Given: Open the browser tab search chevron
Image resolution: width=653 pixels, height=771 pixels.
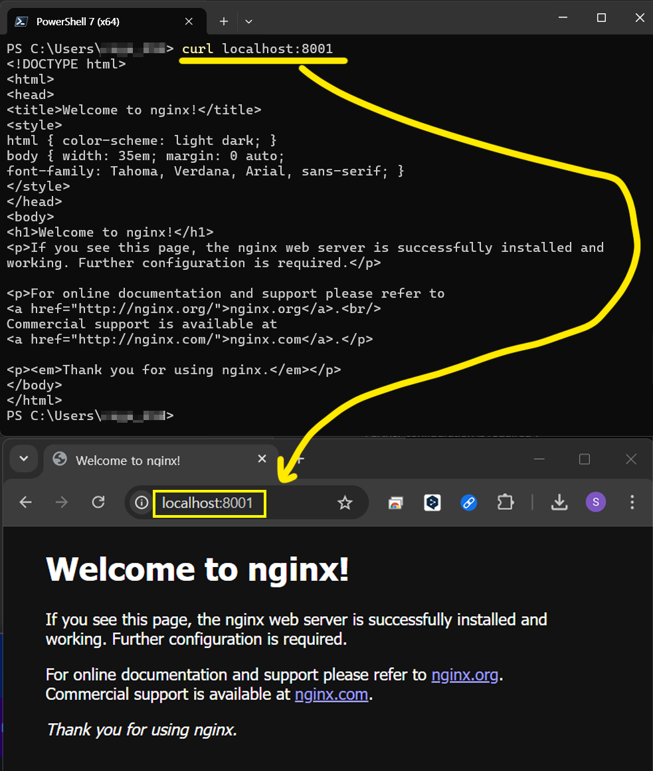Looking at the screenshot, I should tap(24, 459).
